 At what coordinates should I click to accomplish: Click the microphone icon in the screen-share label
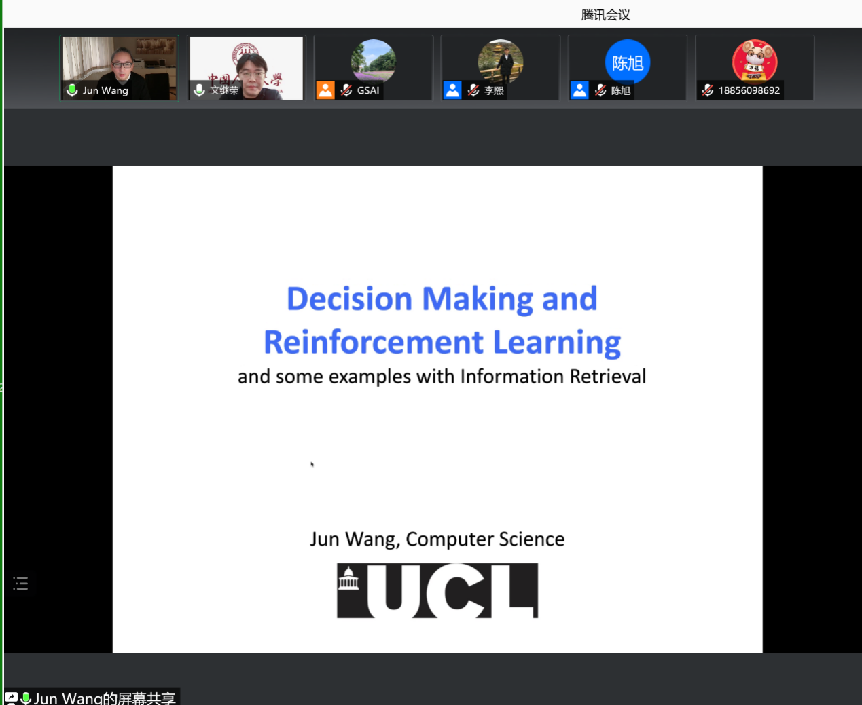[26, 698]
